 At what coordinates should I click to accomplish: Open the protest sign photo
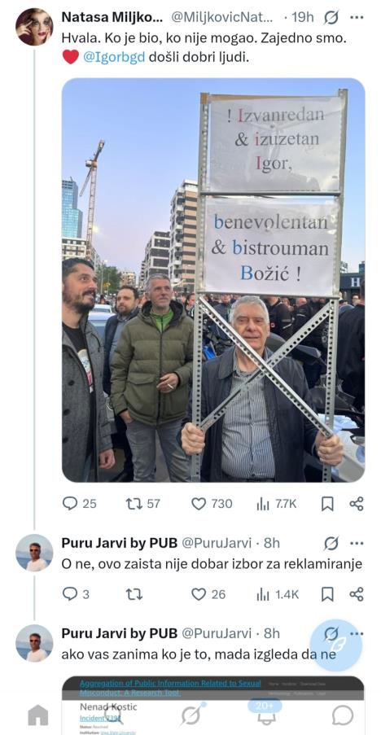213,280
